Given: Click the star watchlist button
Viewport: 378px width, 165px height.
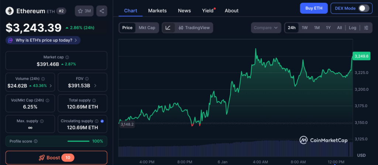Looking at the screenshot, I should [84, 11].
